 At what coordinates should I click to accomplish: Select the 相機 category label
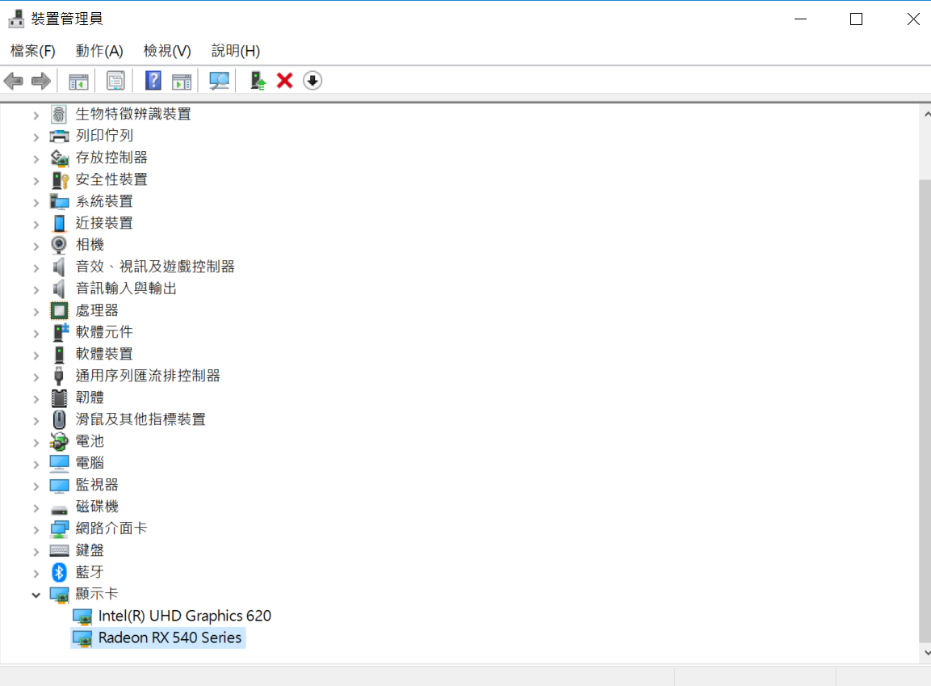(x=90, y=245)
